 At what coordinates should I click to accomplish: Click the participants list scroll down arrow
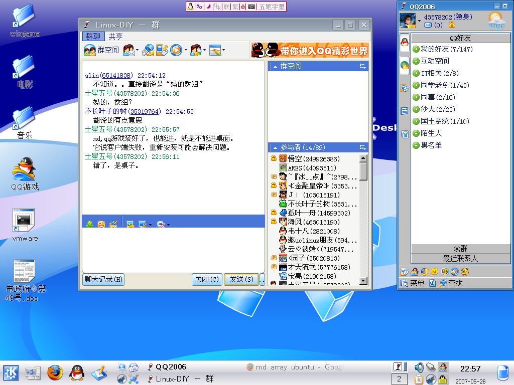(x=363, y=281)
